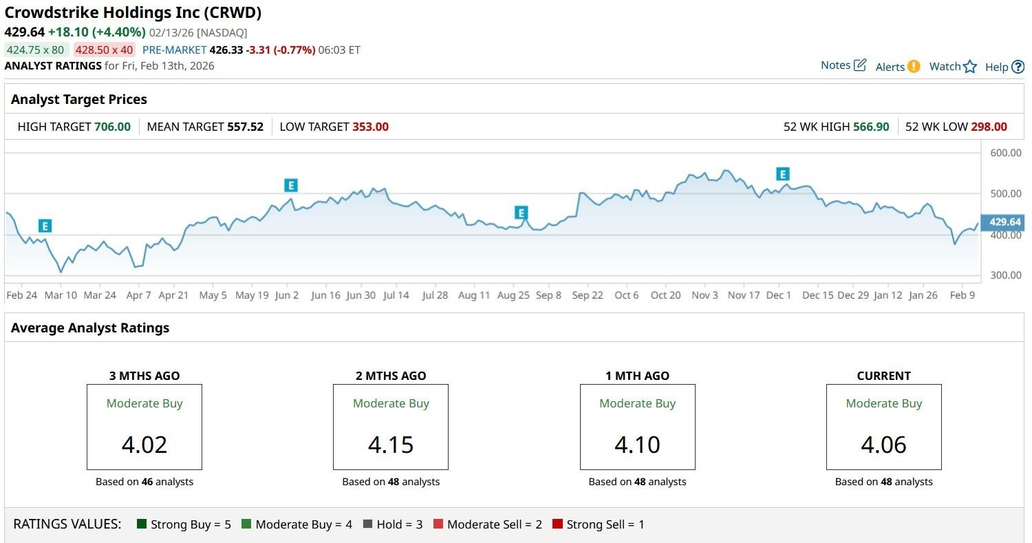Open Help via the question mark icon
Screen dimensions: 1032x543
point(1018,67)
